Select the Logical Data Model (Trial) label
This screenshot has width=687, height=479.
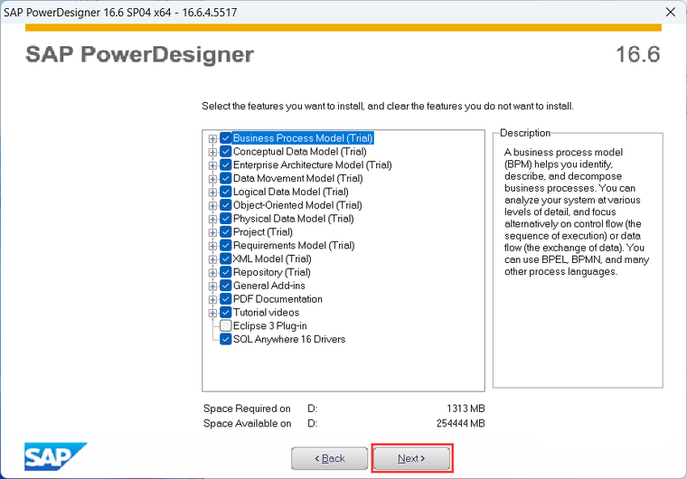291,192
